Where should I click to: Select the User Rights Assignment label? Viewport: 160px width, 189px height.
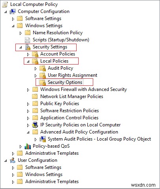tap(72, 75)
